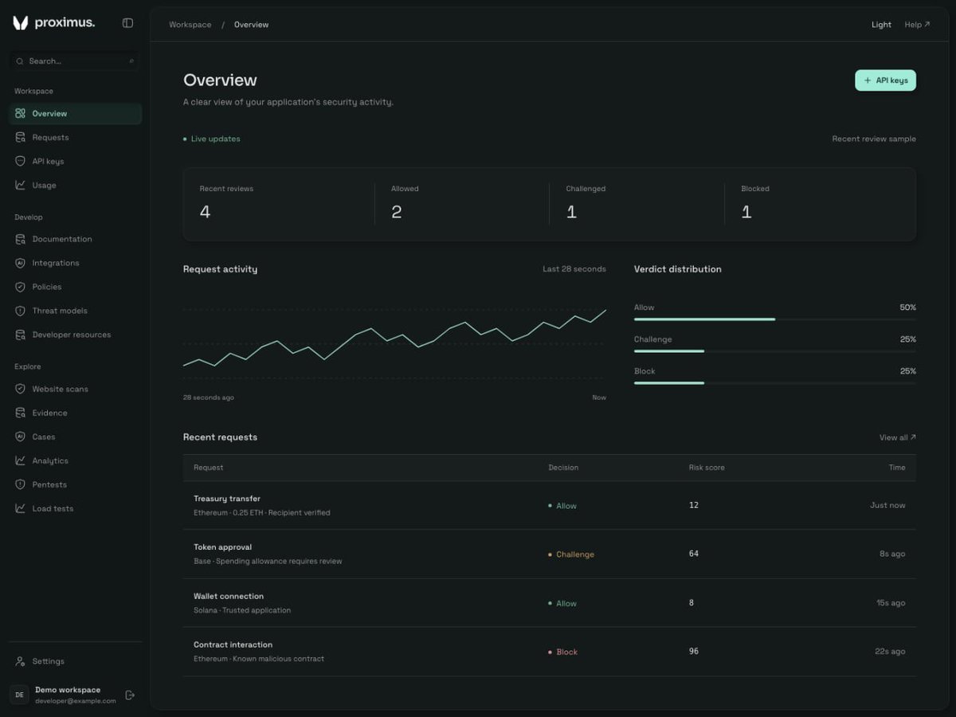Click the Analytics chart icon in the sidebar

21,460
